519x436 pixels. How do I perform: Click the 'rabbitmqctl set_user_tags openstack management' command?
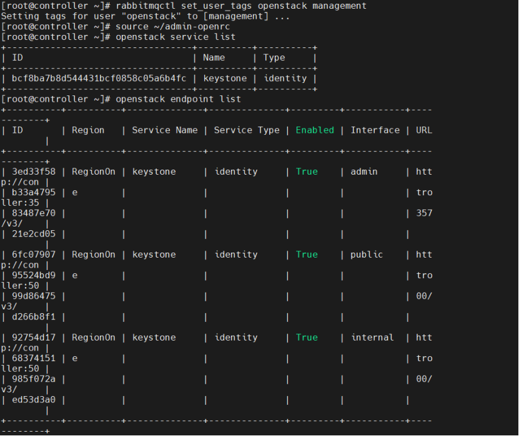click(241, 6)
